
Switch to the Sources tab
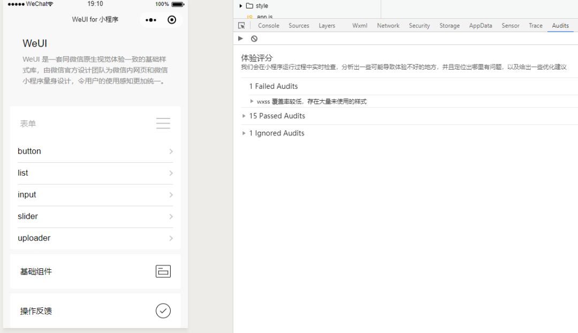(x=299, y=26)
